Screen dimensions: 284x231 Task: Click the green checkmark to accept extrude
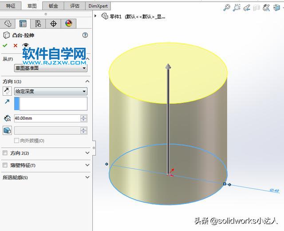5,45
